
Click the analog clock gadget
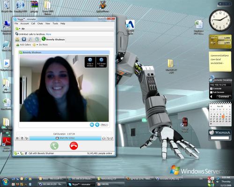click(220, 20)
